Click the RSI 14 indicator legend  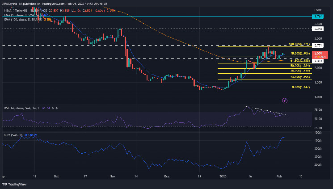tap(22, 109)
